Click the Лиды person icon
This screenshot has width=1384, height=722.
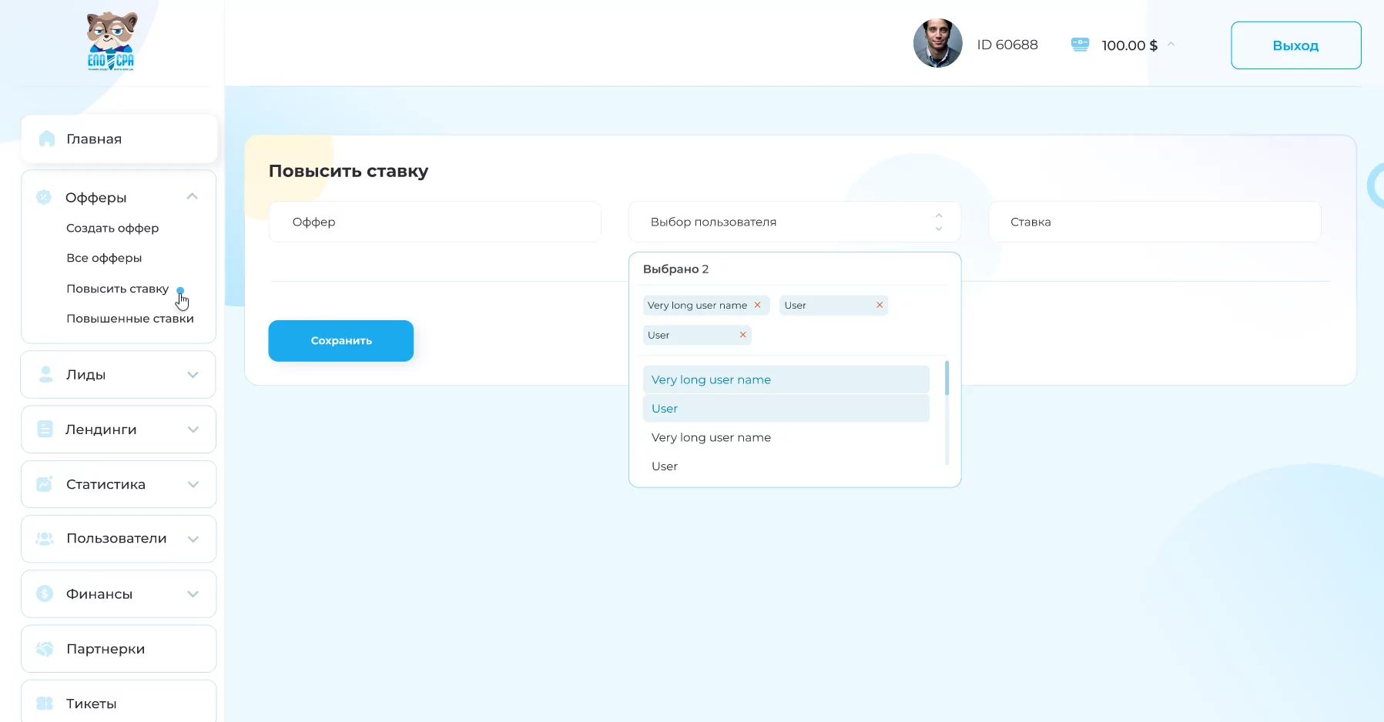46,374
